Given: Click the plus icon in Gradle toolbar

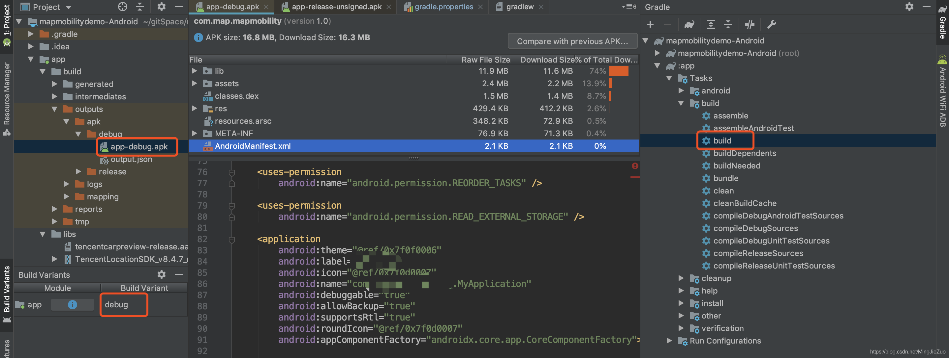Looking at the screenshot, I should pyautogui.click(x=650, y=25).
